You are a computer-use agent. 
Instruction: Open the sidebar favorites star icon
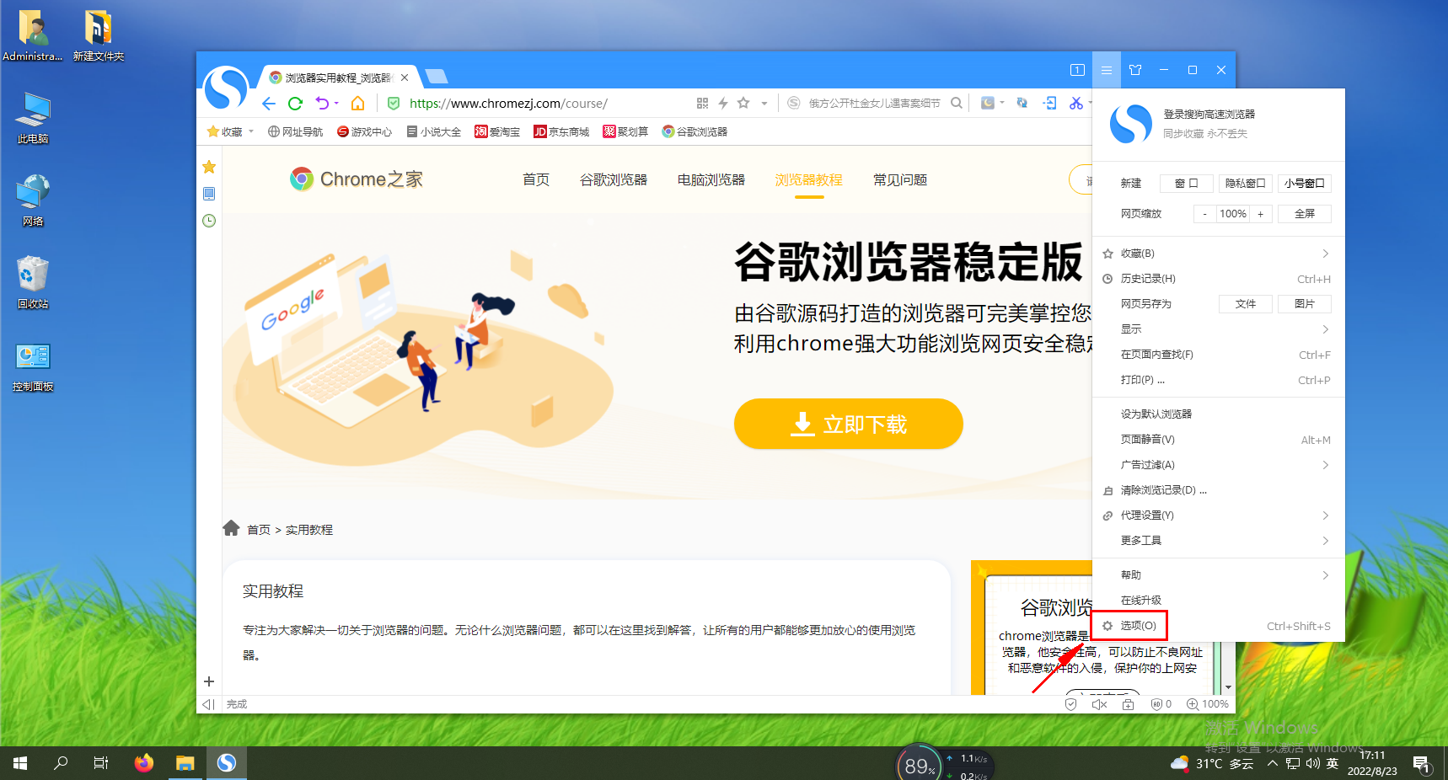[x=209, y=167]
